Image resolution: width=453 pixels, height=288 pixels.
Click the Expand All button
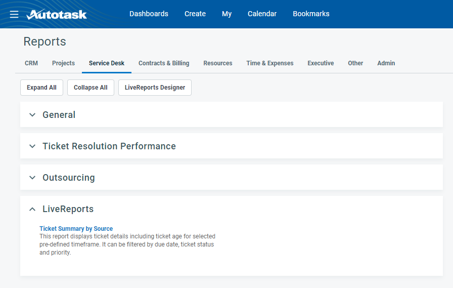coord(41,88)
